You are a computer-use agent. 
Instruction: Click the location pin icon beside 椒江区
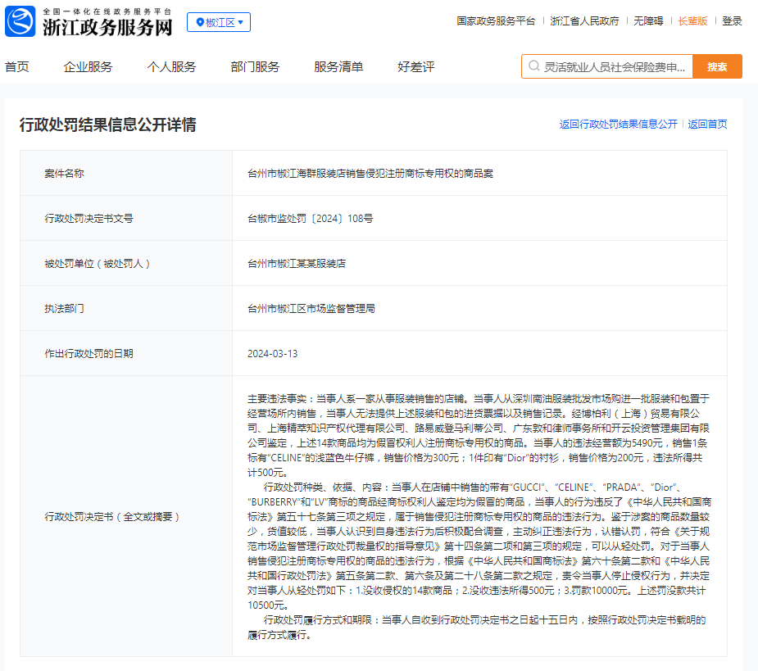(200, 22)
